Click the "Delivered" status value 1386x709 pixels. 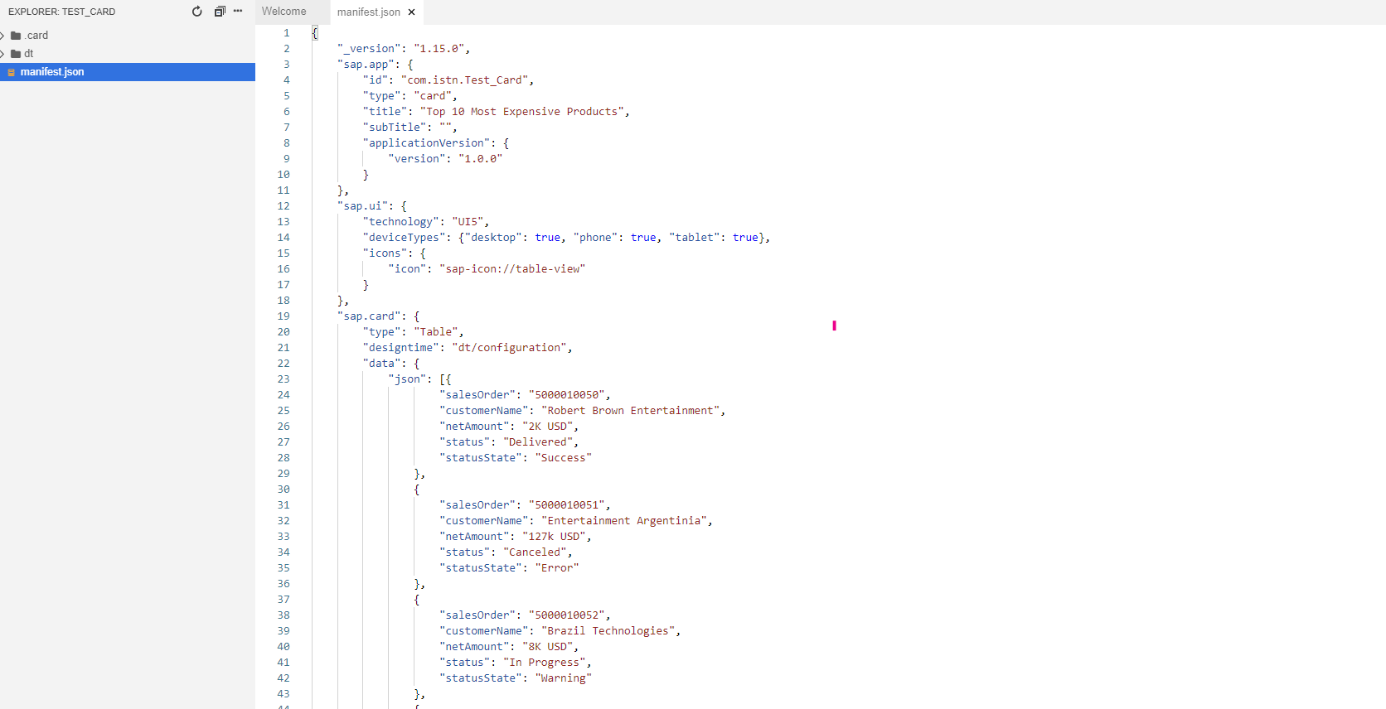(x=538, y=442)
